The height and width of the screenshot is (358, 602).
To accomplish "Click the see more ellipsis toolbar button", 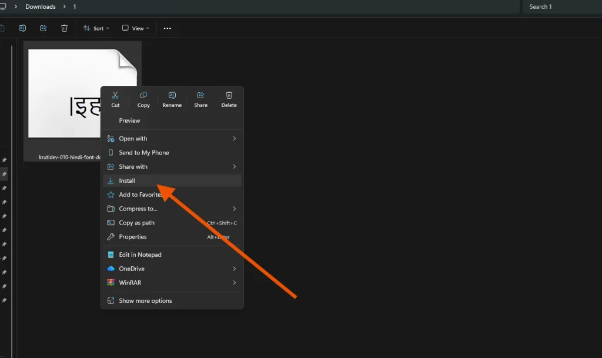I will (168, 28).
